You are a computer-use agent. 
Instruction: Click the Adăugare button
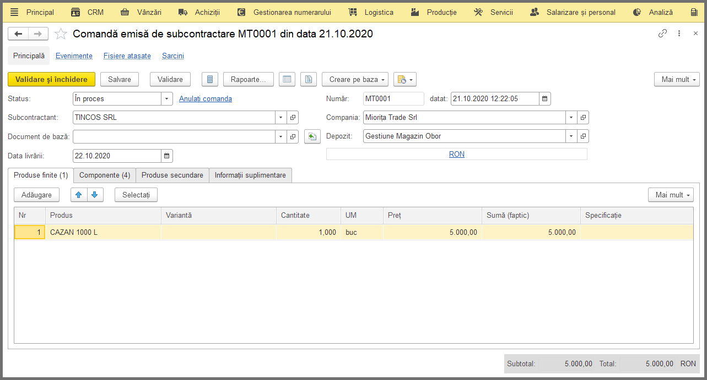pyautogui.click(x=36, y=195)
